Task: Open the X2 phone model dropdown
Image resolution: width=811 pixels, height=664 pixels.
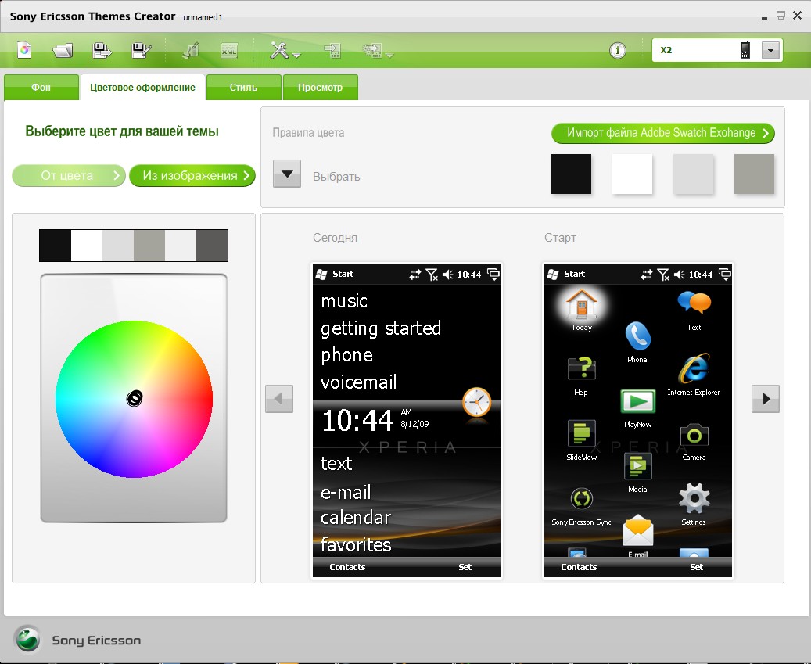Action: click(770, 50)
